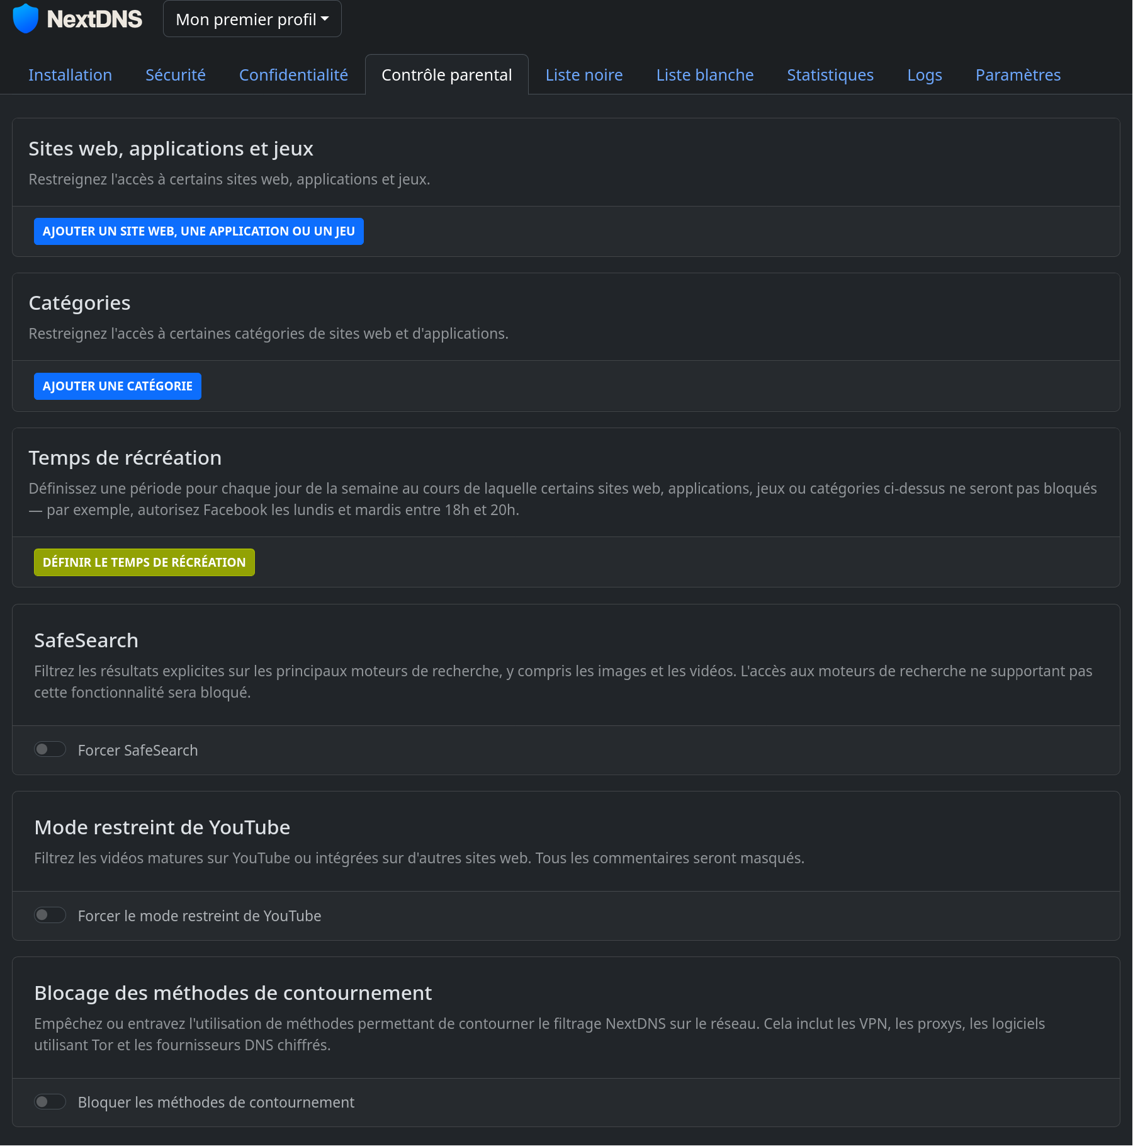Switch to the Installation tab
Screen dimensions: 1133x1146
(70, 75)
